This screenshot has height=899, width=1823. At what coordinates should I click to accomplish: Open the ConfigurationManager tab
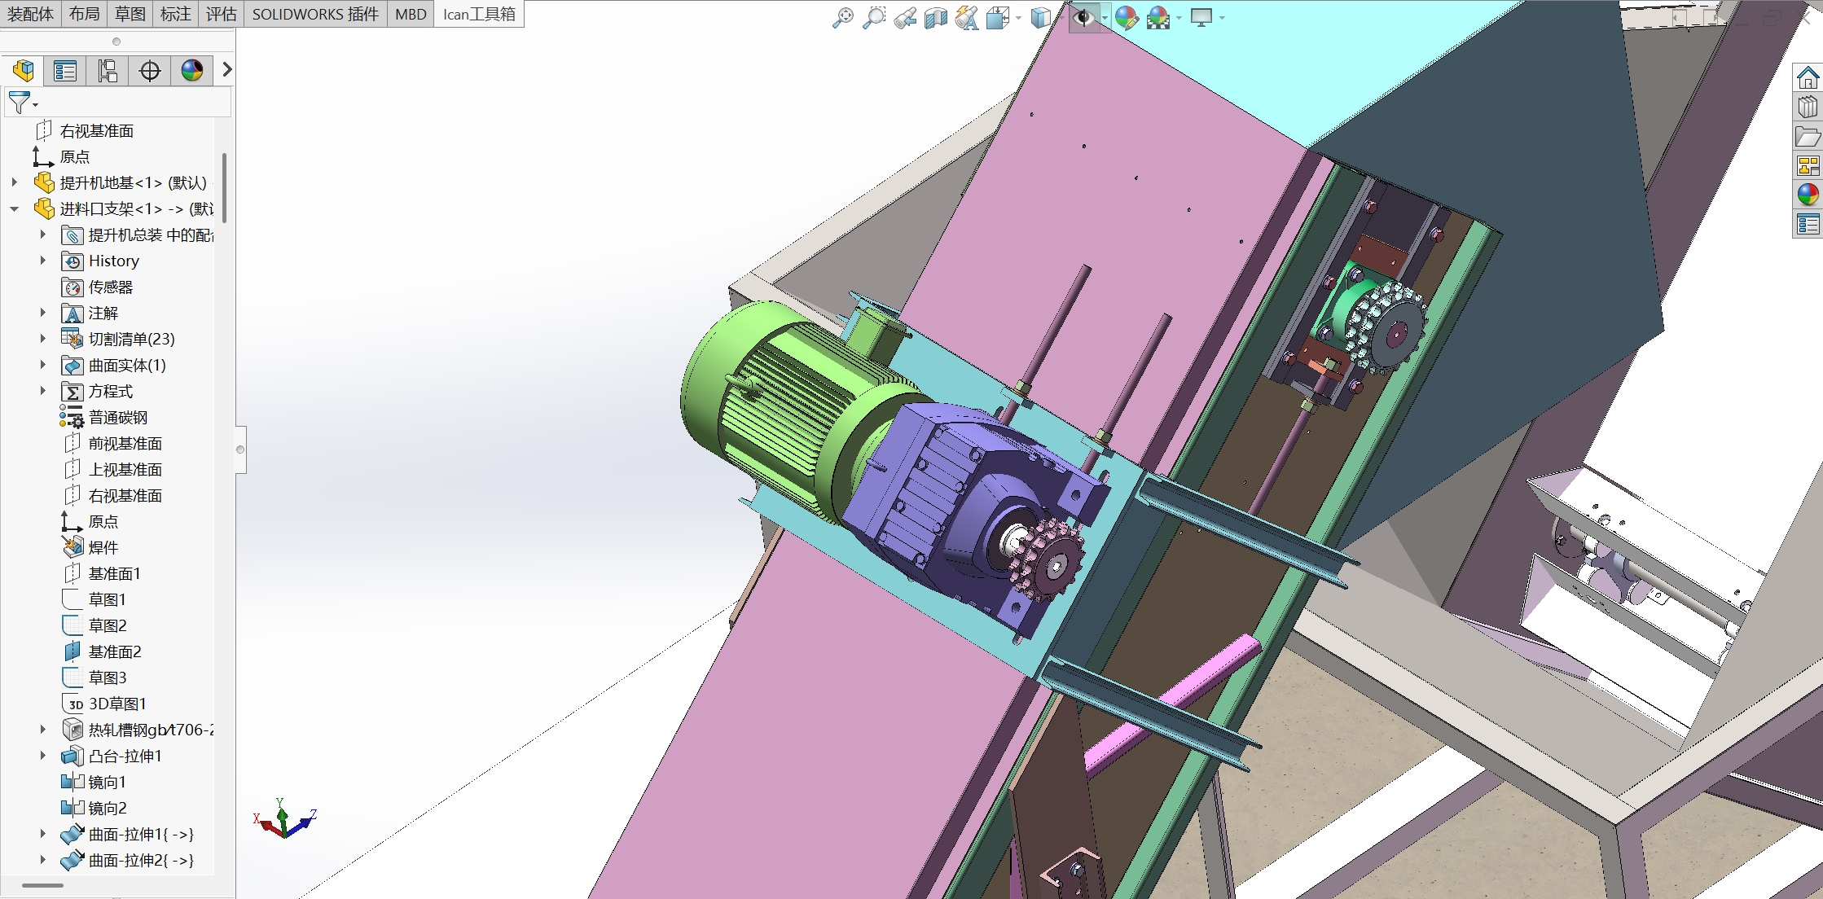(108, 71)
